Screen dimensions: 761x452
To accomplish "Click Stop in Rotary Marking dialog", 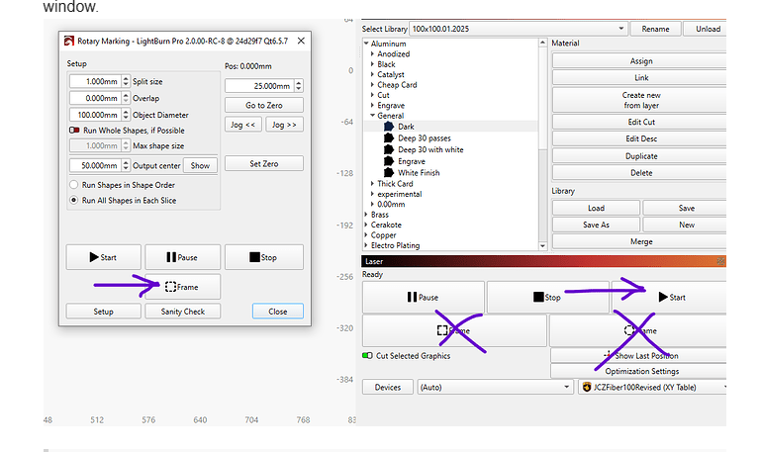I will pos(263,257).
